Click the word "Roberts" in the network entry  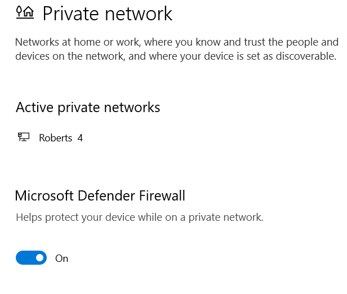(55, 137)
